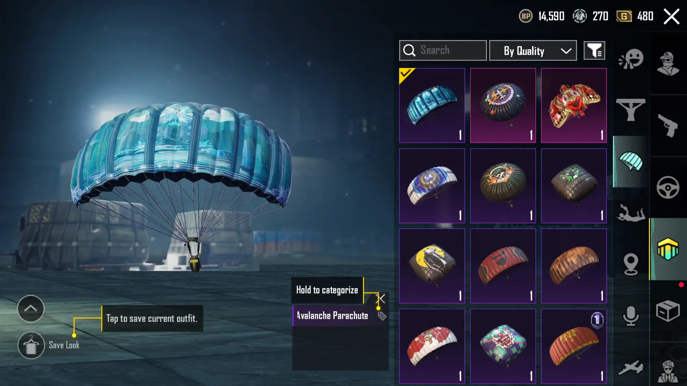The image size is (687, 386).
Task: Click the Save Look button
Action: tap(49, 345)
